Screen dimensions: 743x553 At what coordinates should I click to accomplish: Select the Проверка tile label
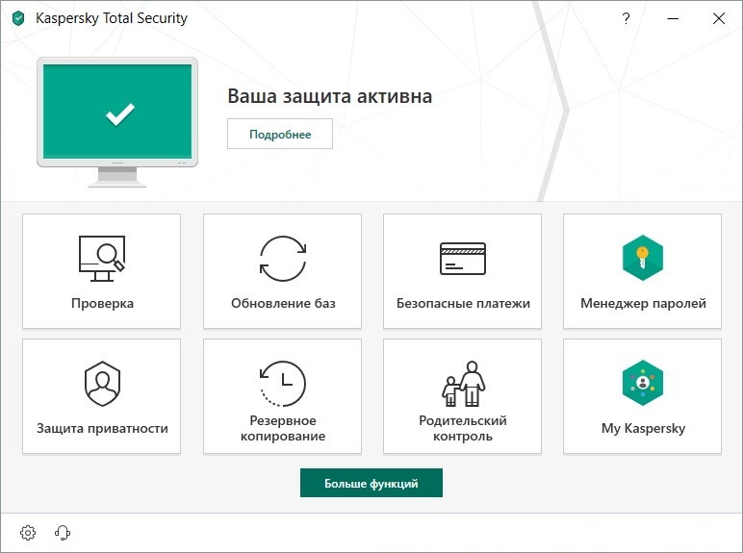click(x=102, y=304)
